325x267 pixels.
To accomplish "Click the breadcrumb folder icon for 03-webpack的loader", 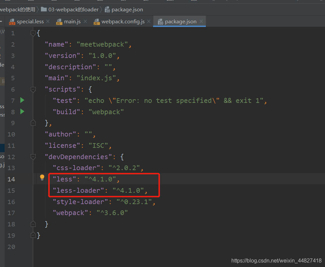I will point(44,9).
